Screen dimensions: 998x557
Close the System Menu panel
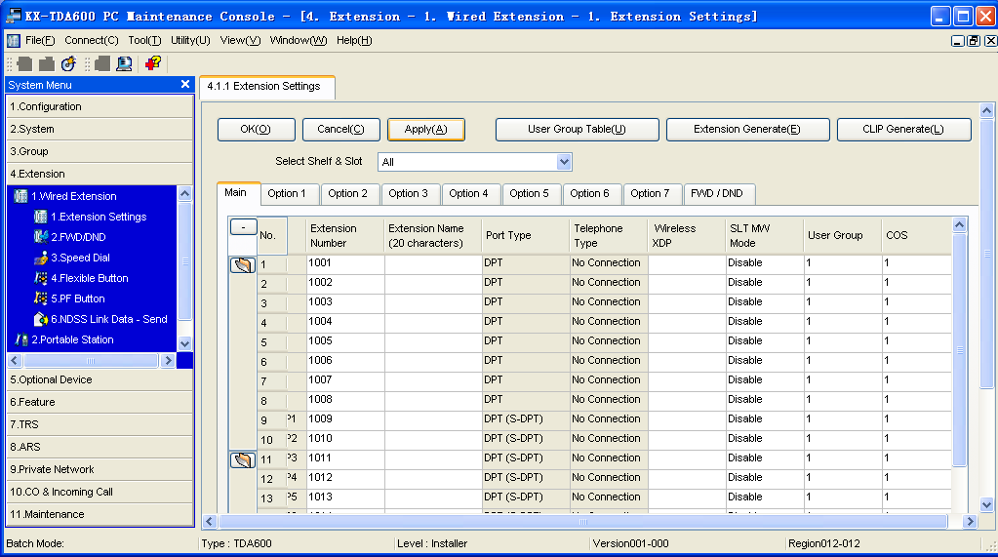(185, 84)
